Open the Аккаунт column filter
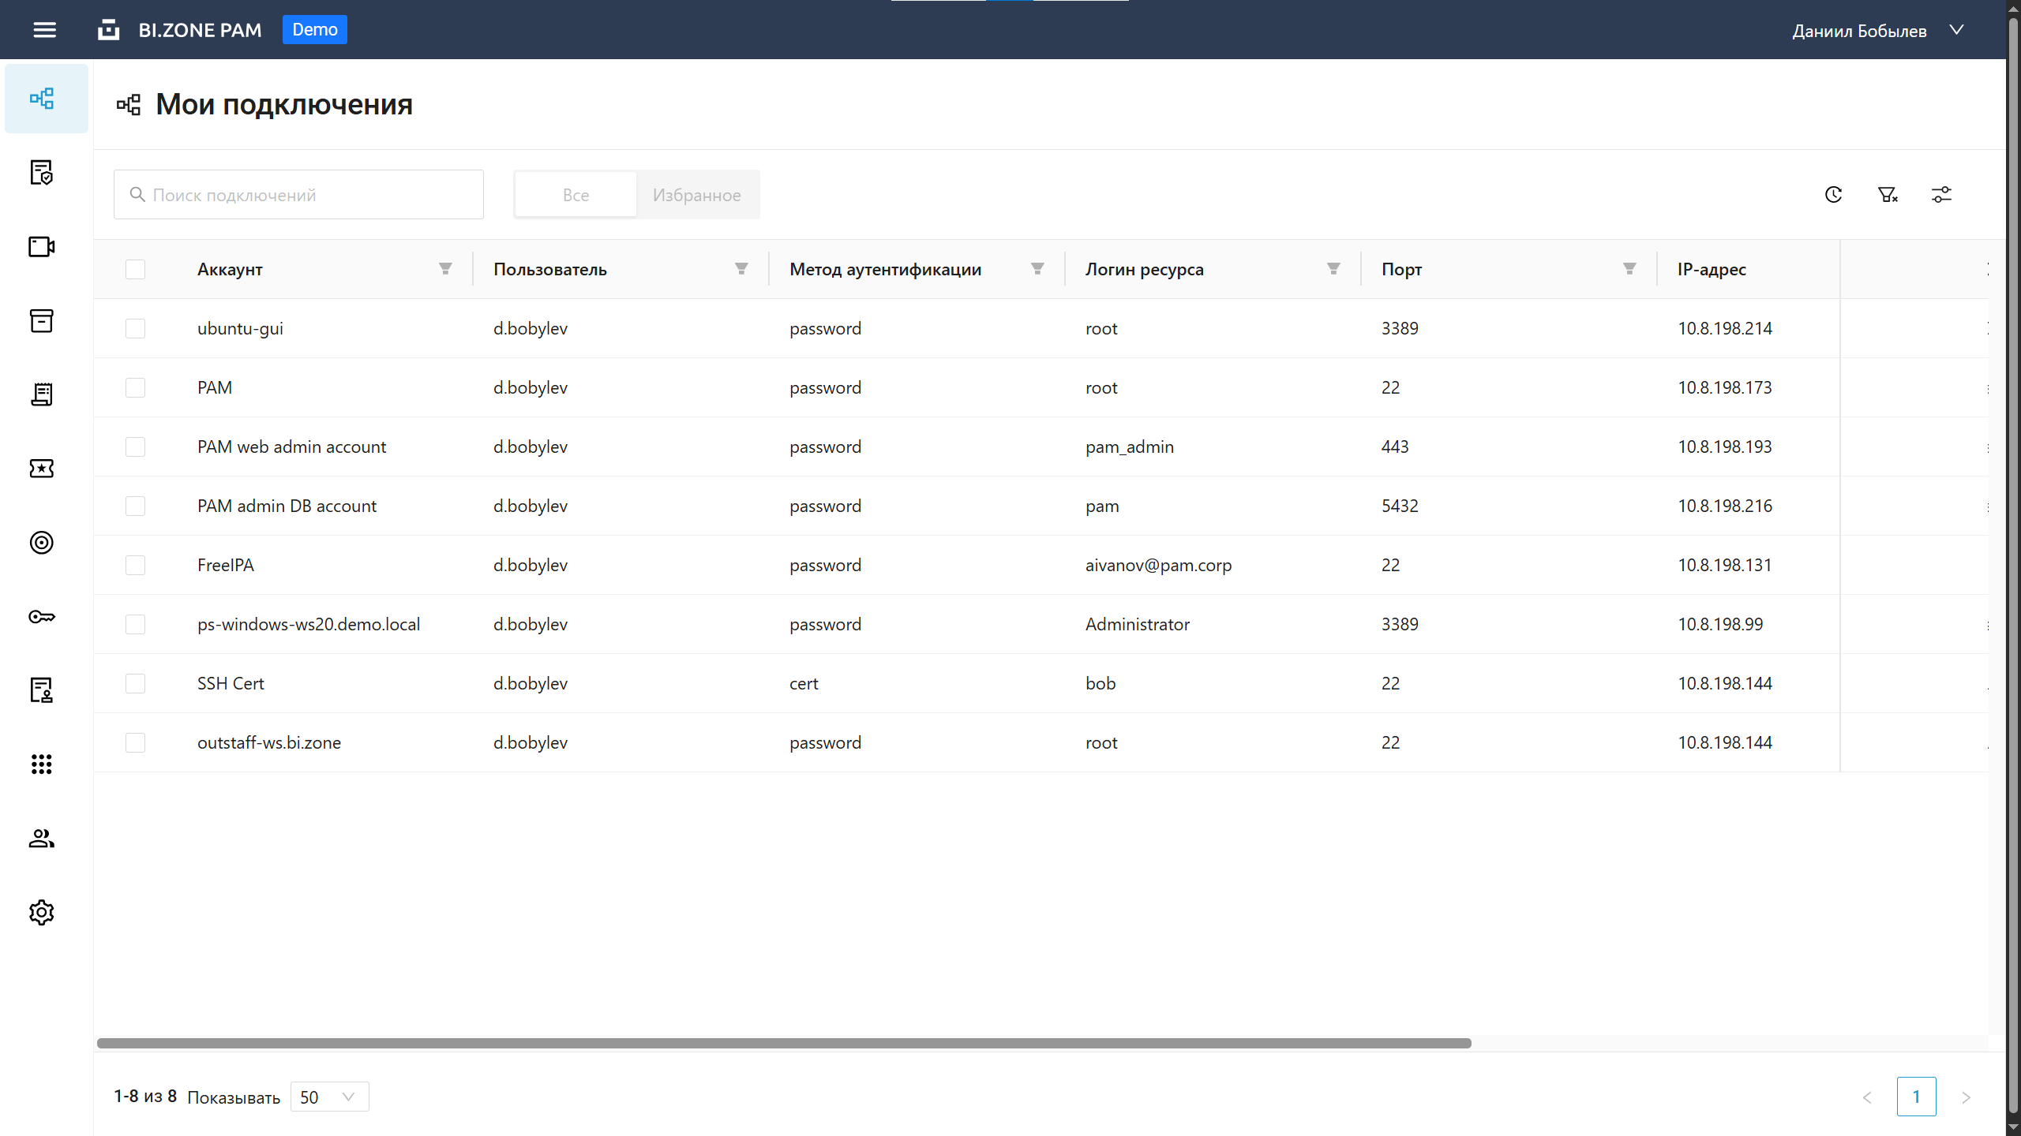The height and width of the screenshot is (1136, 2021). point(445,269)
